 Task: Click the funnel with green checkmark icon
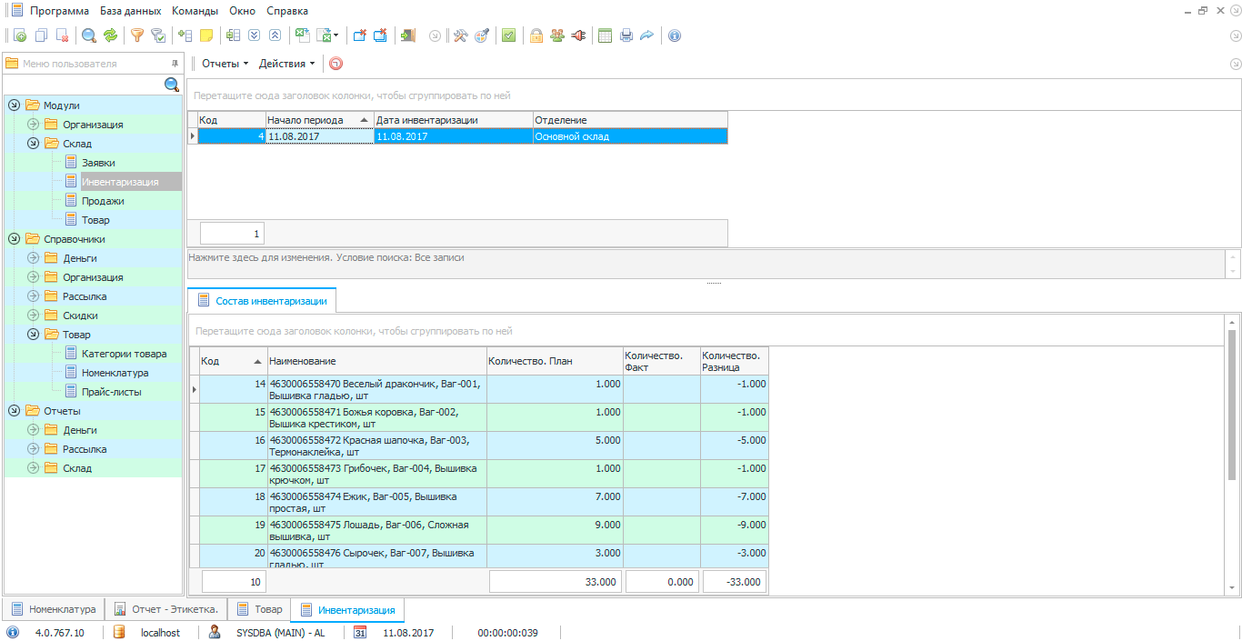(158, 35)
